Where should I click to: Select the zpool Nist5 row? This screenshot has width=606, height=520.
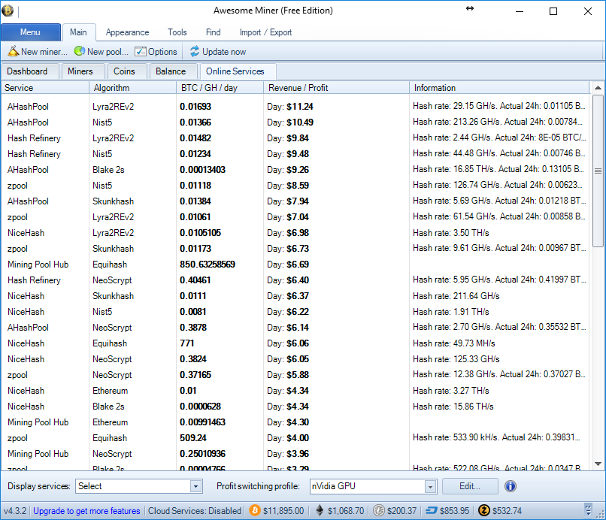[x=295, y=186]
